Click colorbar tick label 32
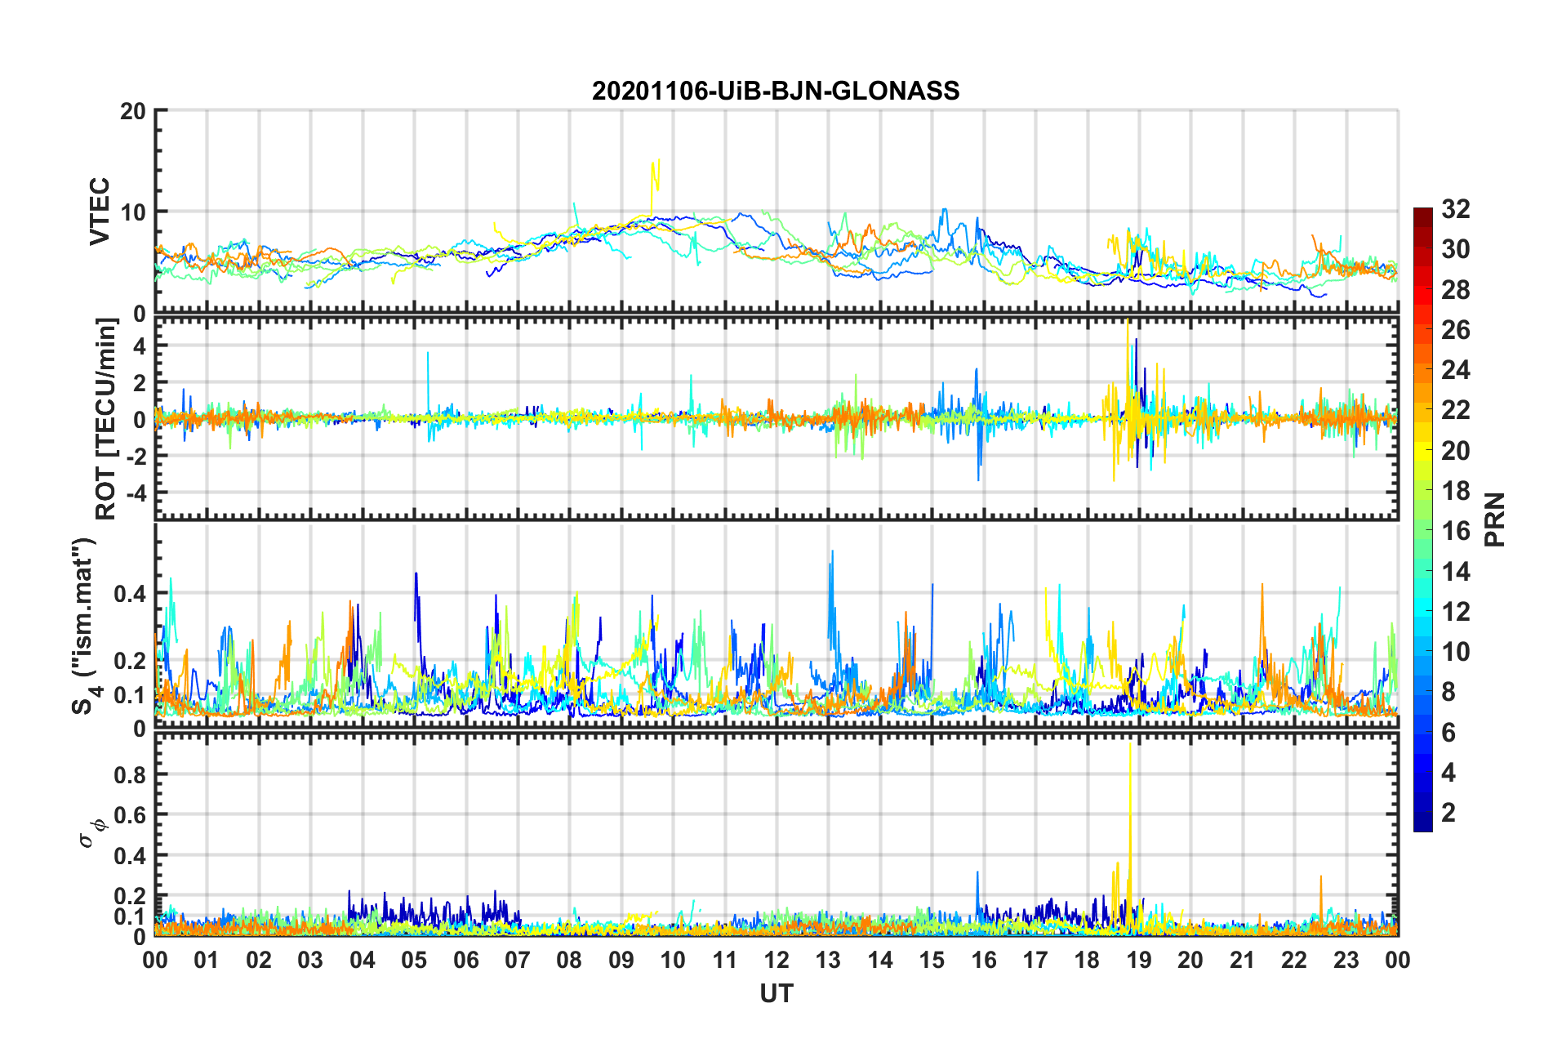 1456,209
